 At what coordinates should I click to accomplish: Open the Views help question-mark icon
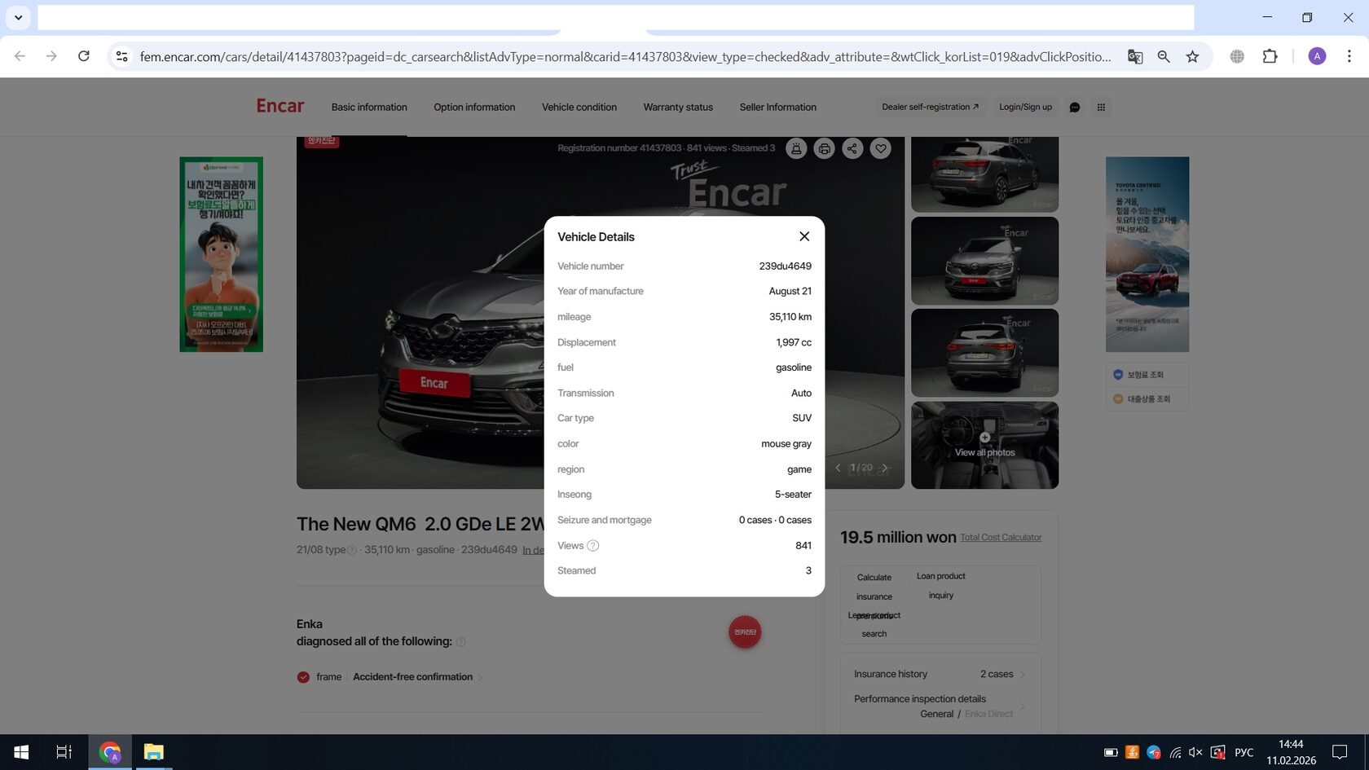click(x=593, y=546)
